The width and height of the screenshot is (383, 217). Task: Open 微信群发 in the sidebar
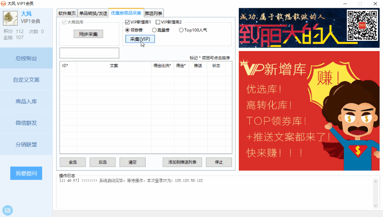pyautogui.click(x=26, y=123)
